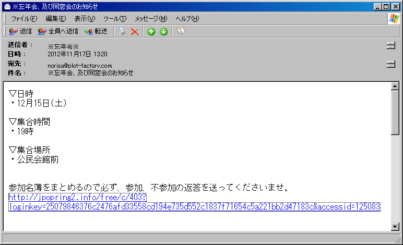Select sender name ※忘年会※
Image resolution: width=403 pixels, height=245 pixels.
coord(63,46)
